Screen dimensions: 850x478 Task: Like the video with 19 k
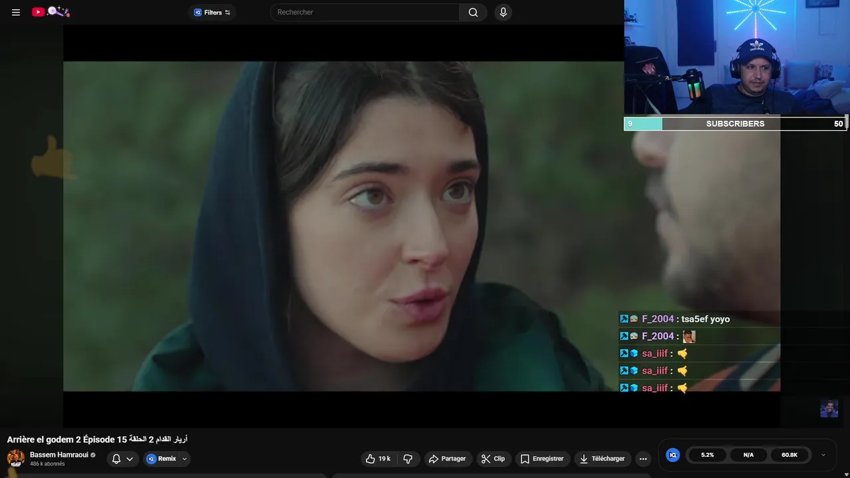[x=379, y=459]
